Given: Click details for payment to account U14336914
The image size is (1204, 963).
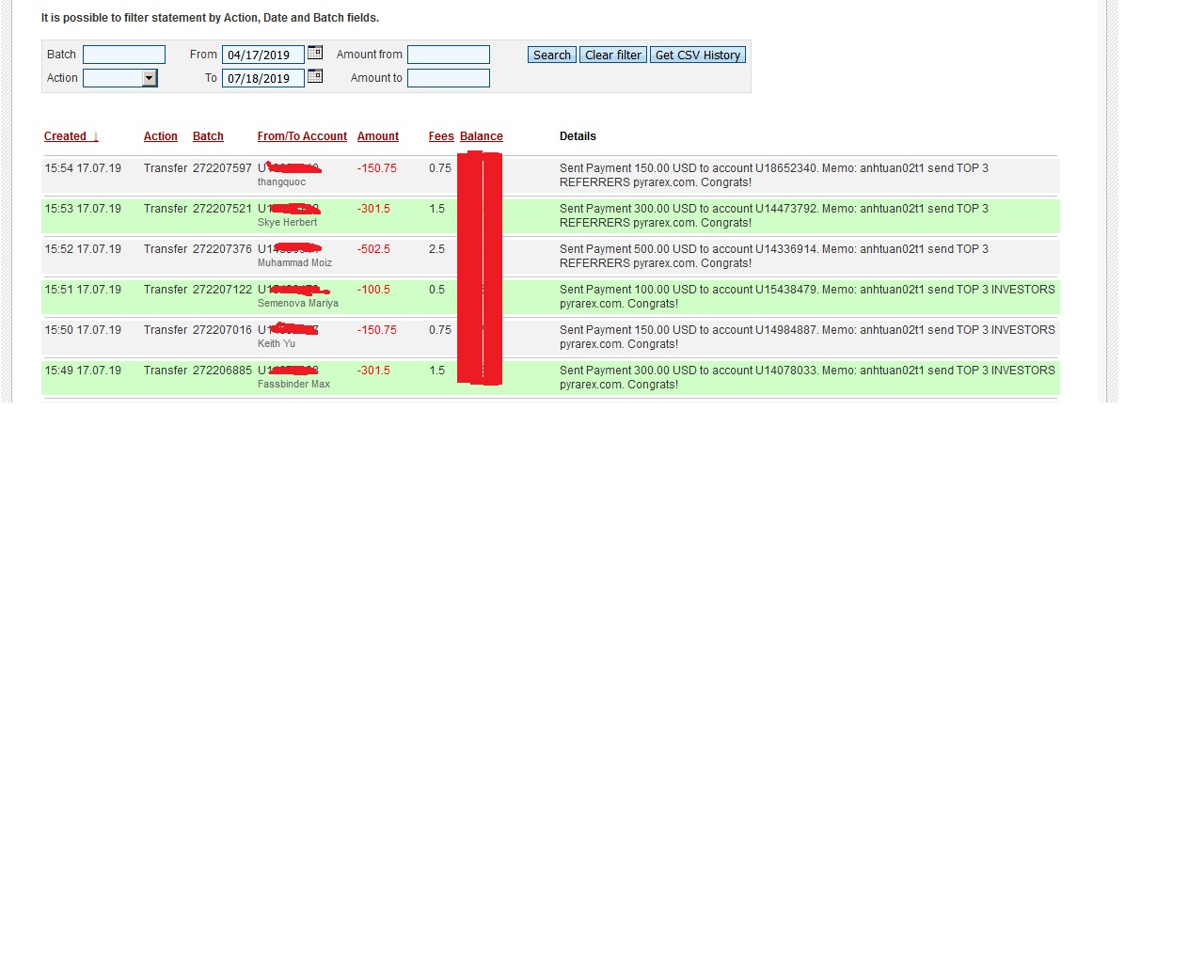Looking at the screenshot, I should (x=774, y=257).
